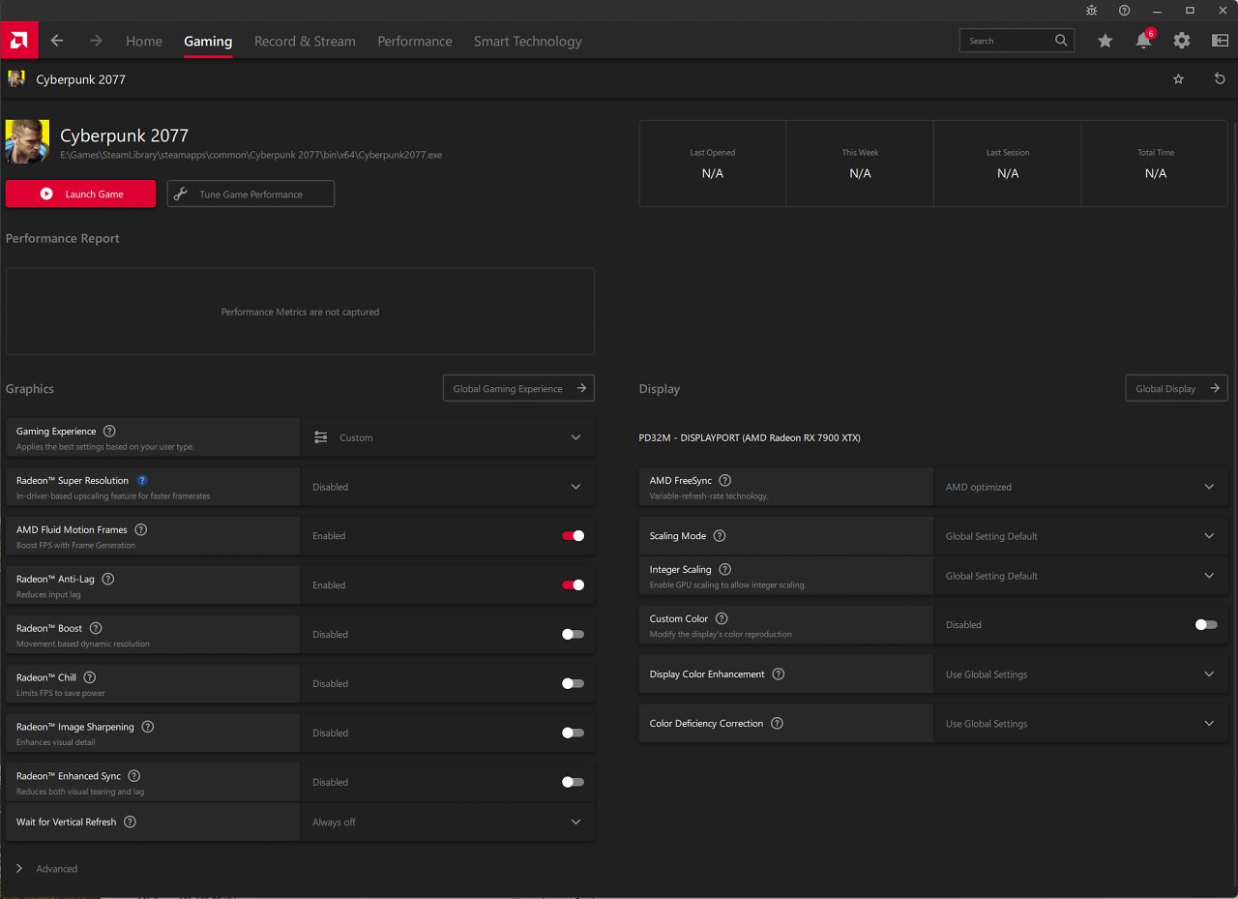This screenshot has height=899, width=1238.
Task: Click the Search input field
Action: 1017,41
